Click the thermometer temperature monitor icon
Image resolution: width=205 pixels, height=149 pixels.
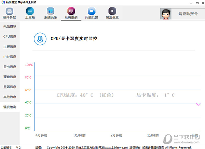click(x=40, y=38)
